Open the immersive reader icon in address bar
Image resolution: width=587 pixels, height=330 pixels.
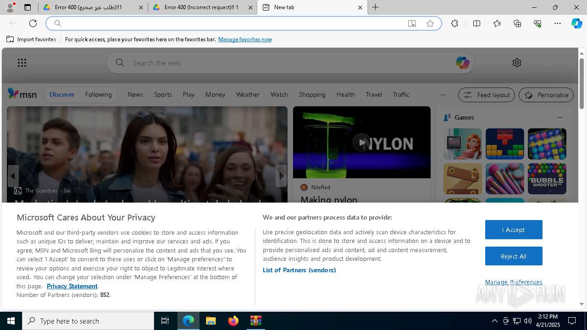click(412, 23)
